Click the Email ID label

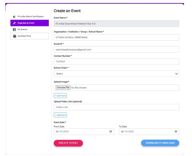point(59,44)
